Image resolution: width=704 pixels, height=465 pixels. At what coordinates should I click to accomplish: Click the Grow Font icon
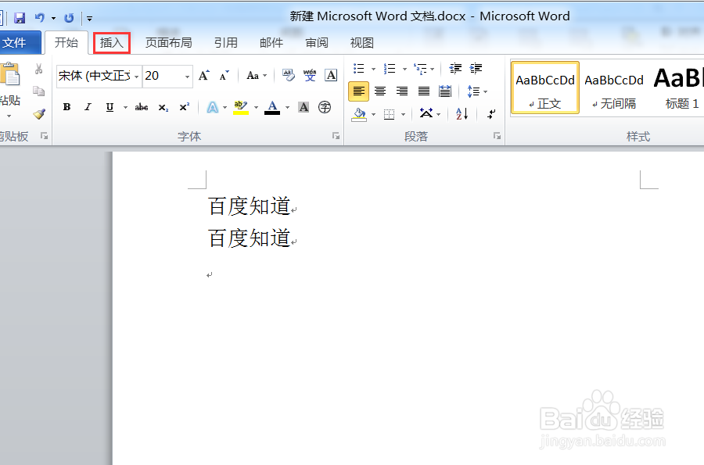tap(204, 75)
